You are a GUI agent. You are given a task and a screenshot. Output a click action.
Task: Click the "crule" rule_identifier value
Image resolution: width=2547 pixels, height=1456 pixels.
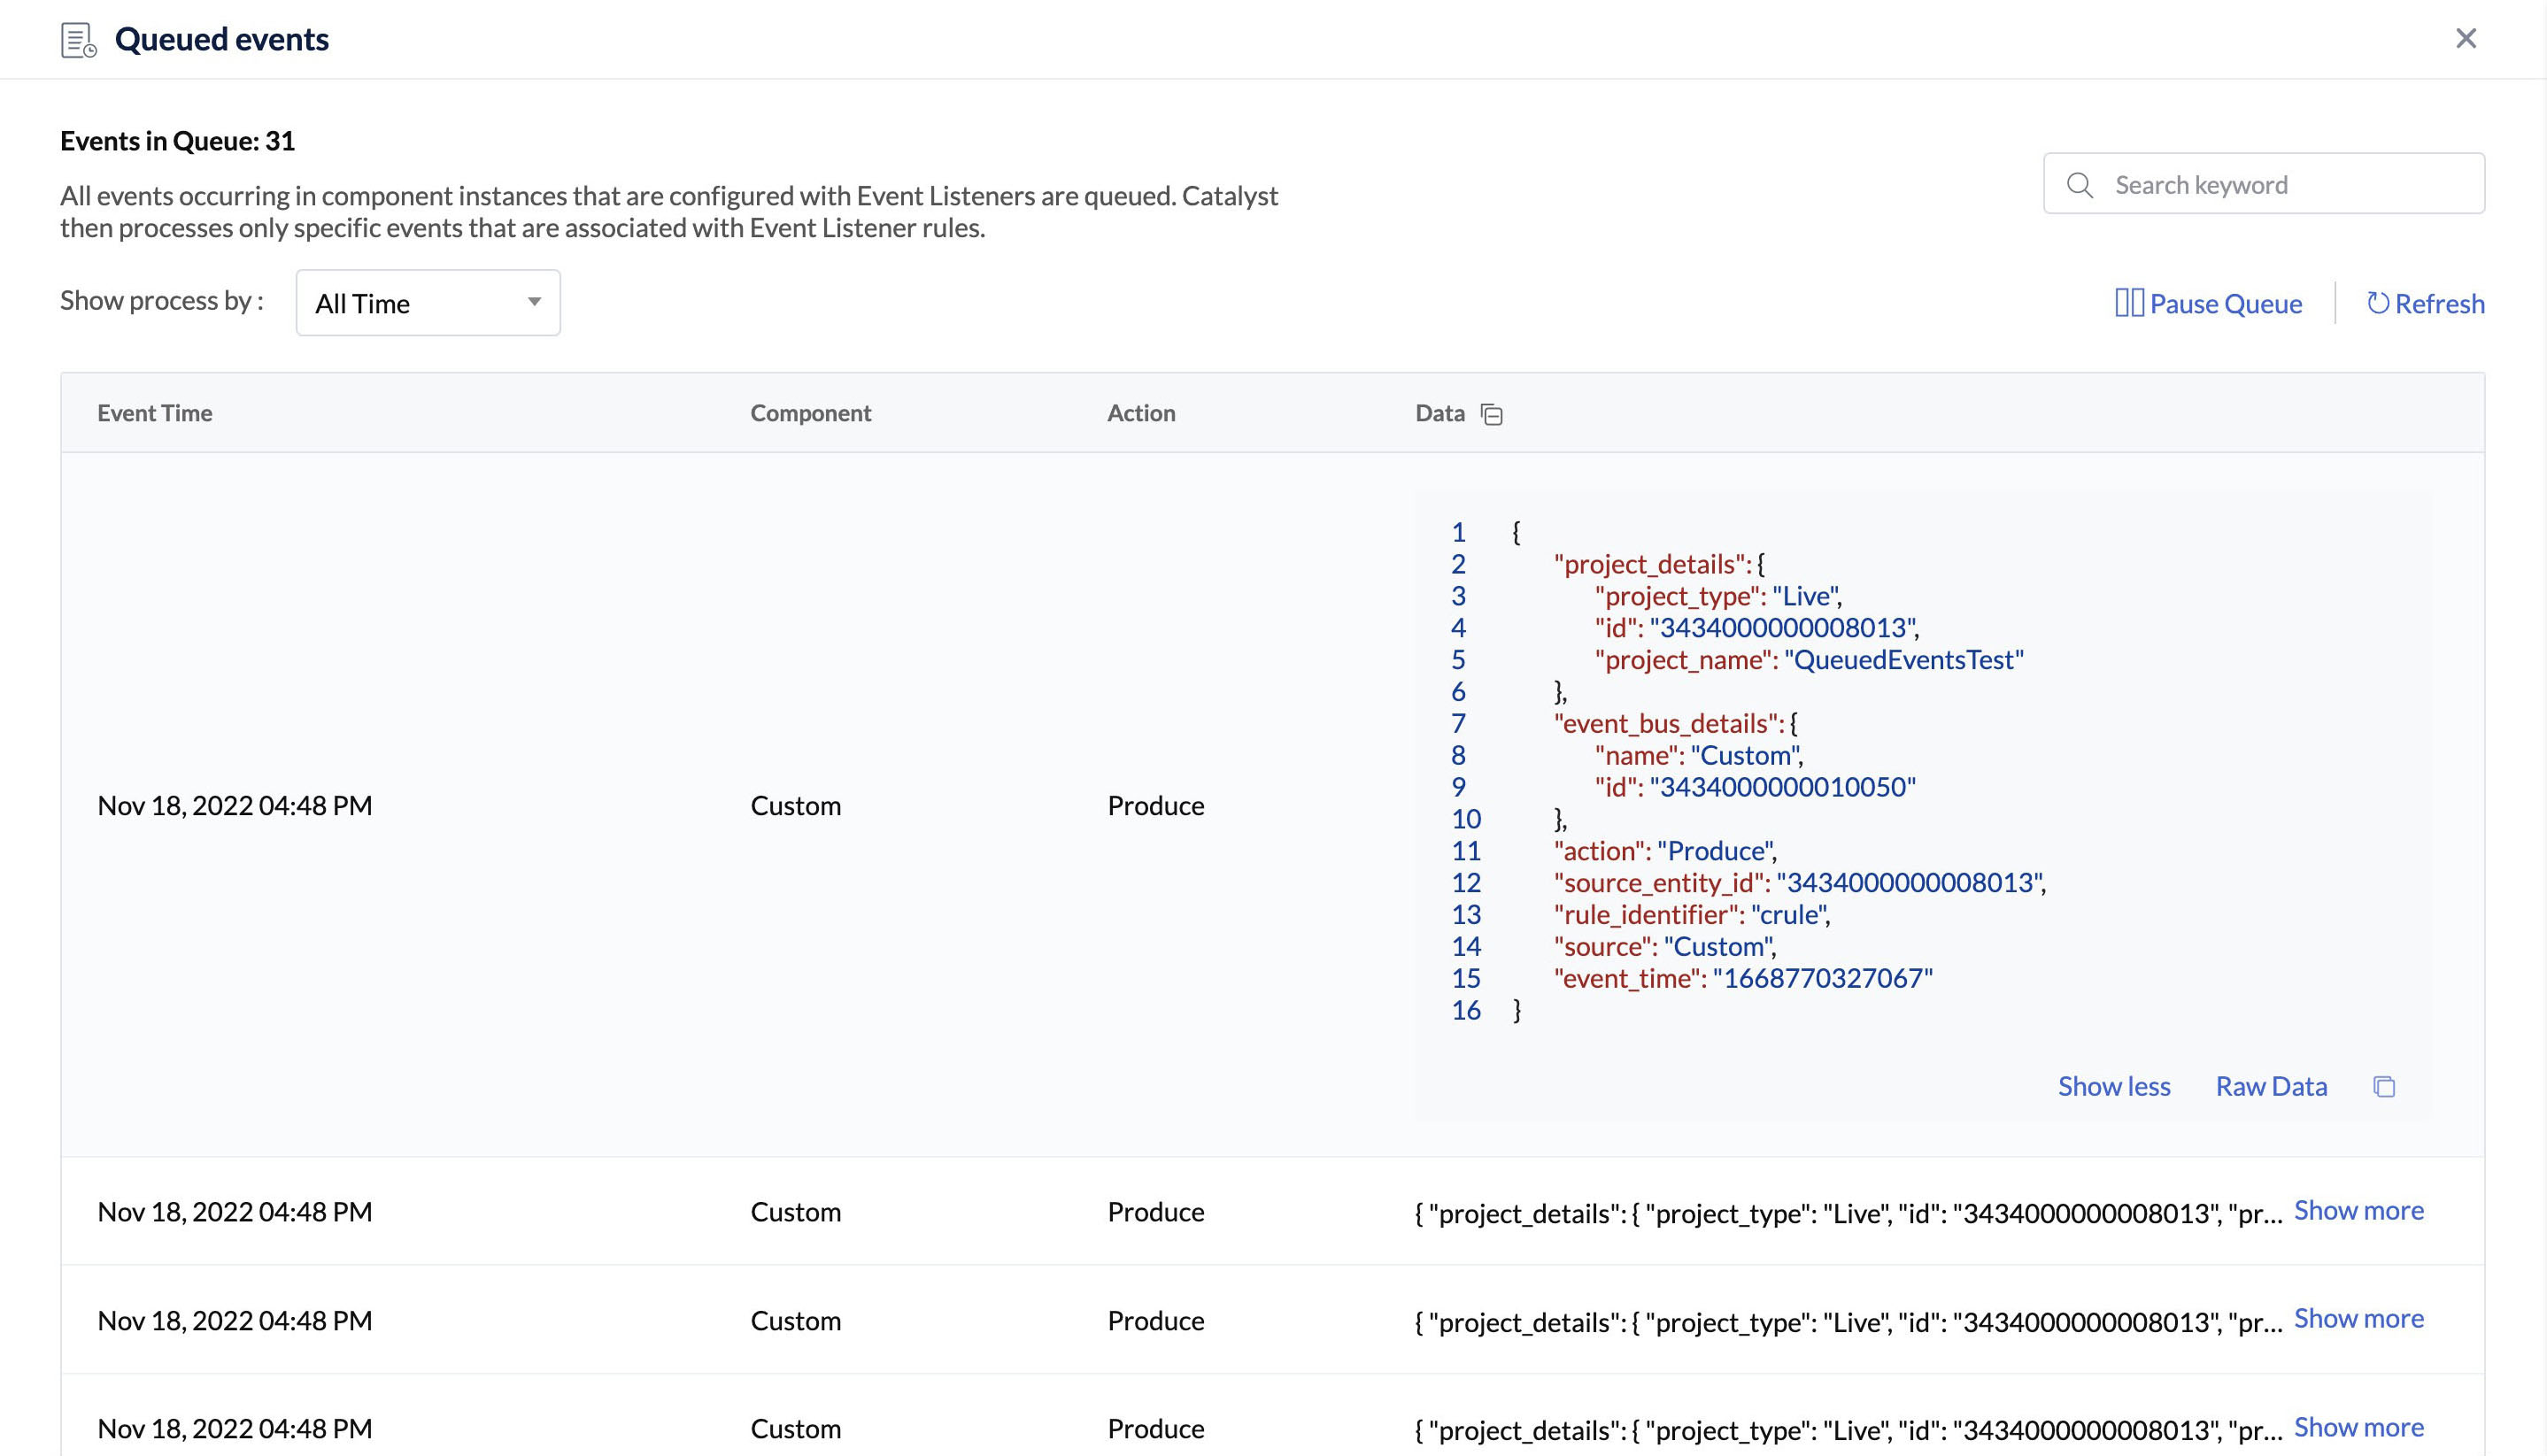point(1790,915)
